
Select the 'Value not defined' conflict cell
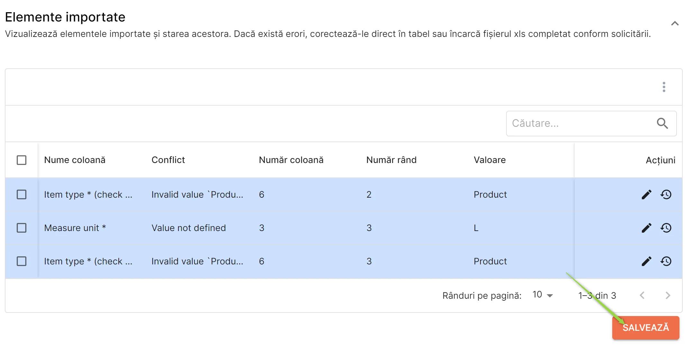[x=188, y=228]
